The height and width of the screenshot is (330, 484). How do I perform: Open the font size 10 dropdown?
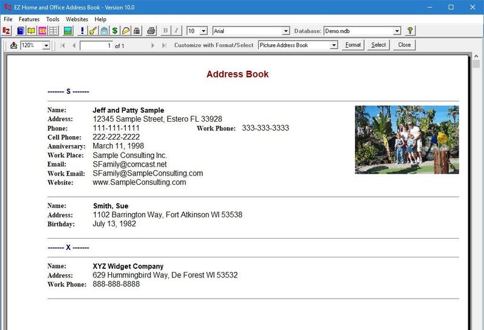point(203,31)
